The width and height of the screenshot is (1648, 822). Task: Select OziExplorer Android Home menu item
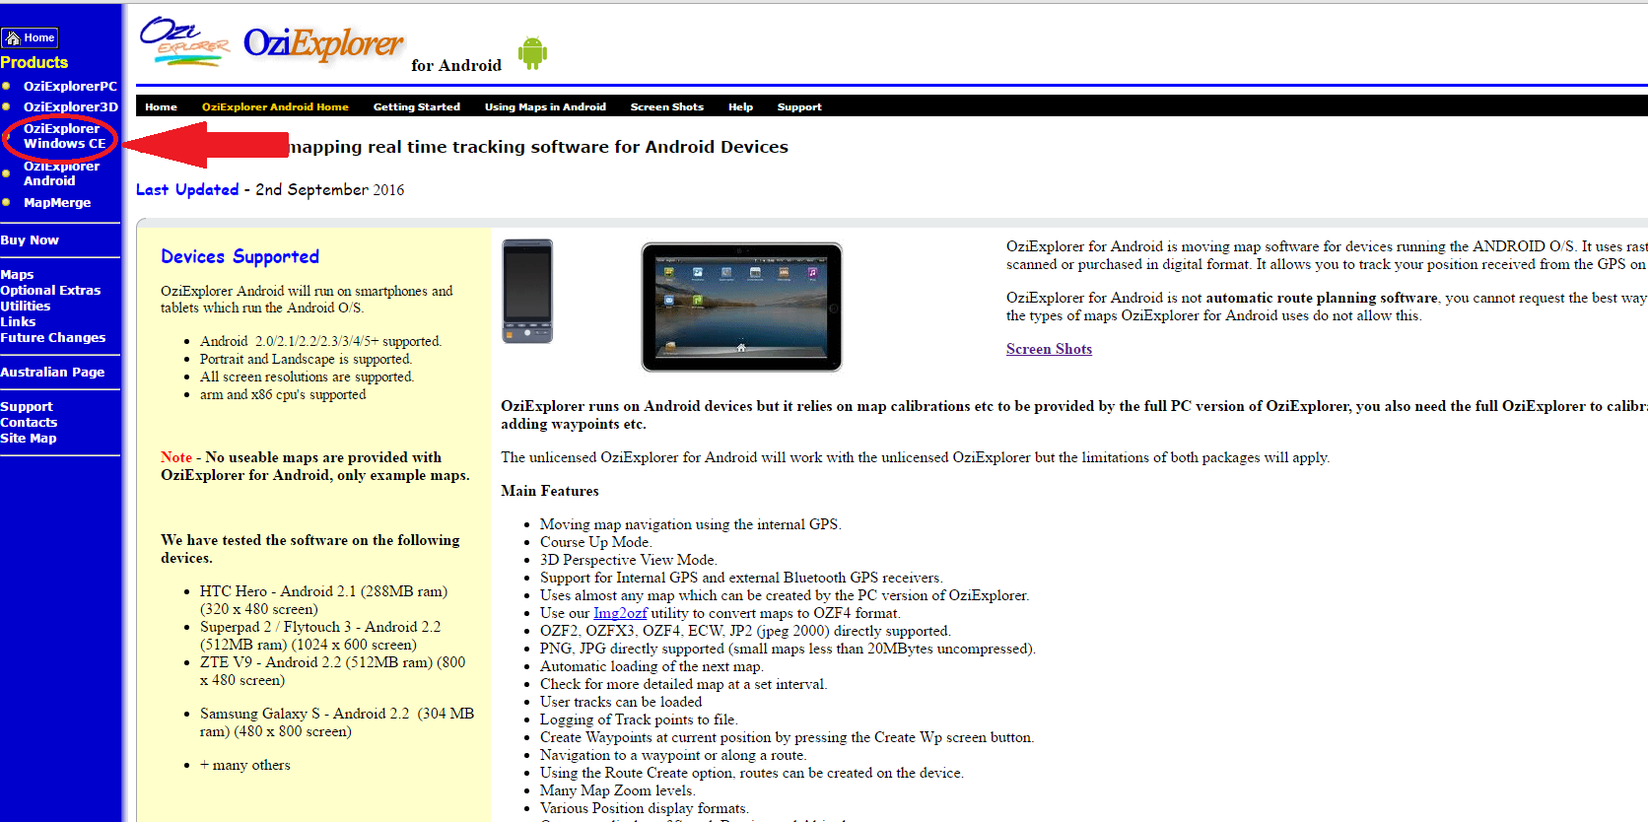coord(275,106)
